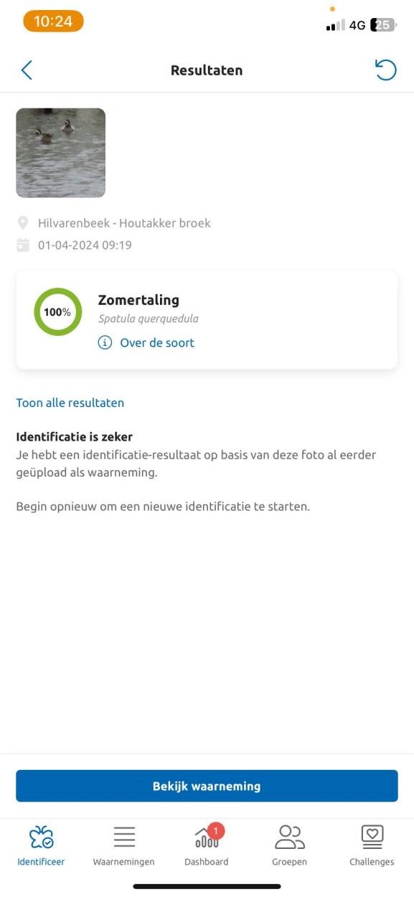Tap the restart identification icon

pyautogui.click(x=385, y=70)
